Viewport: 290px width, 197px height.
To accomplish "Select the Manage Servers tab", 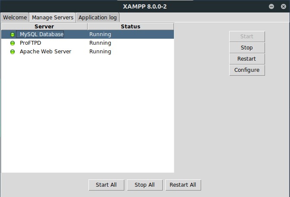I will coord(53,18).
